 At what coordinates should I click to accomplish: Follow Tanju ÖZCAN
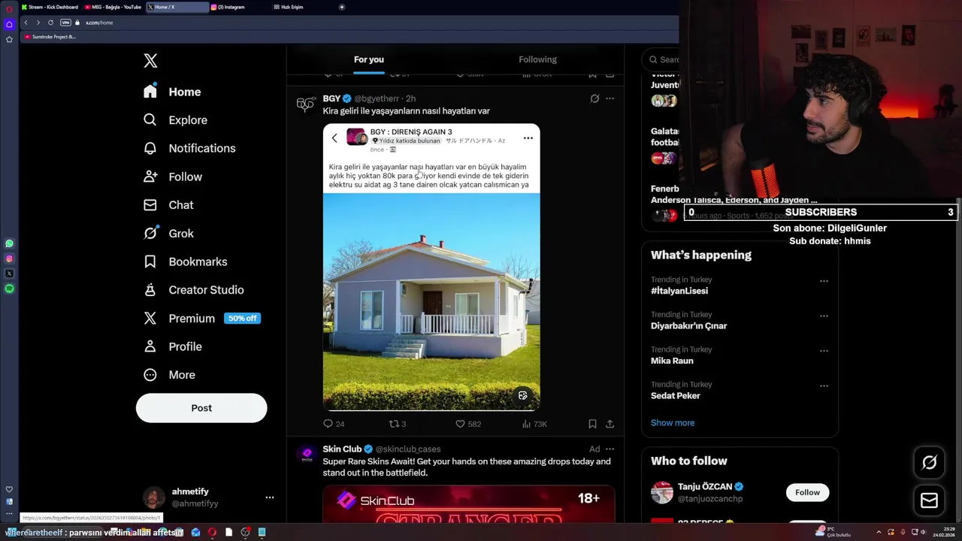click(x=807, y=492)
